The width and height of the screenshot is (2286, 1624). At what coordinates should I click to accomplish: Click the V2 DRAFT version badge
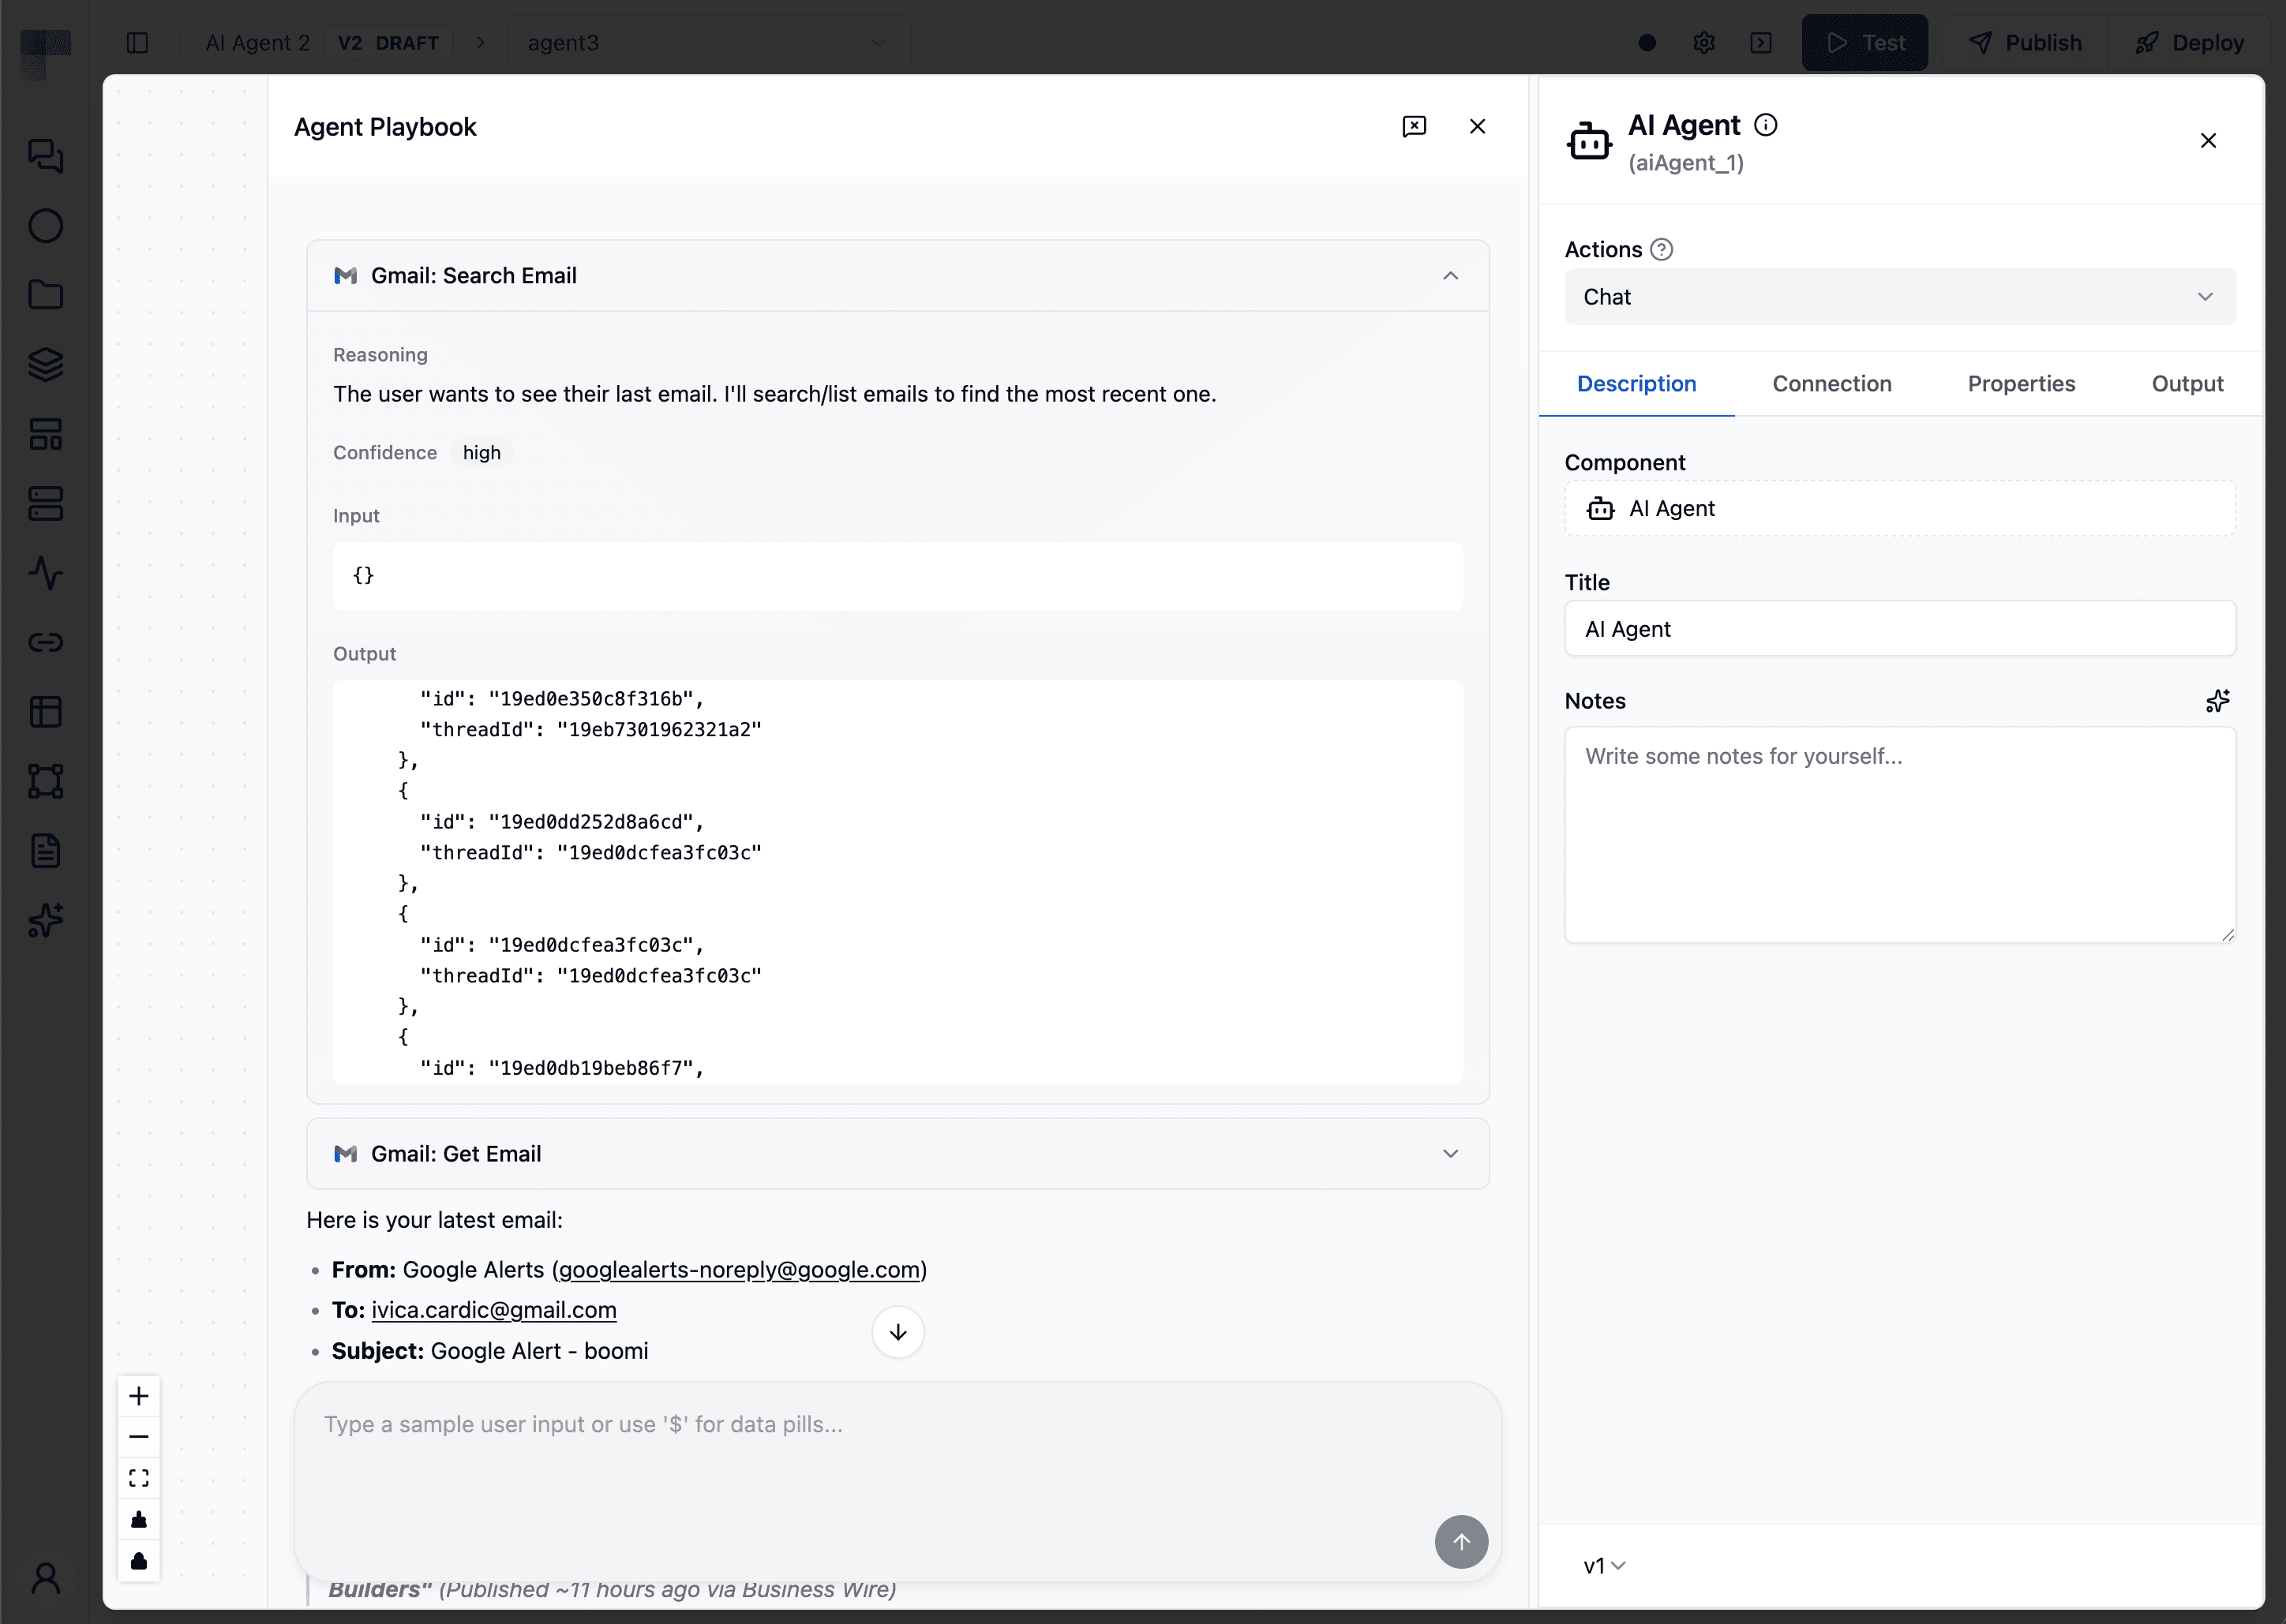click(388, 43)
